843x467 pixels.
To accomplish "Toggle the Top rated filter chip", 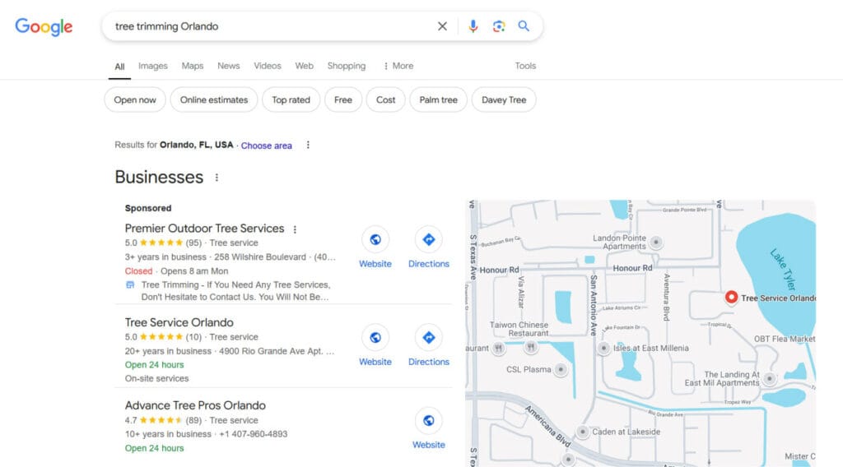I will tap(291, 99).
